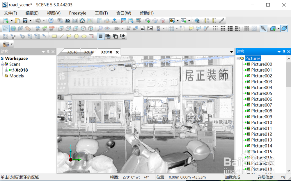291x181 pixels.
Task: Open the view tabs list dropdown arrow
Action: pos(231,52)
